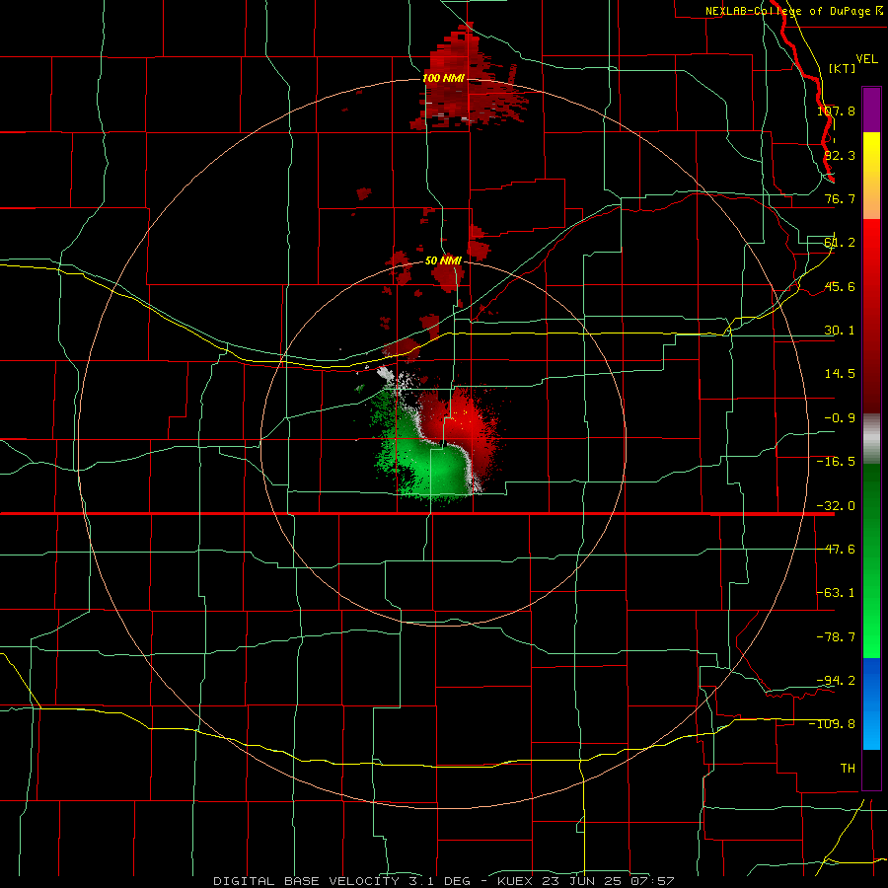The height and width of the screenshot is (888, 888).
Task: Select the 45.6 scale label
Action: coord(840,286)
